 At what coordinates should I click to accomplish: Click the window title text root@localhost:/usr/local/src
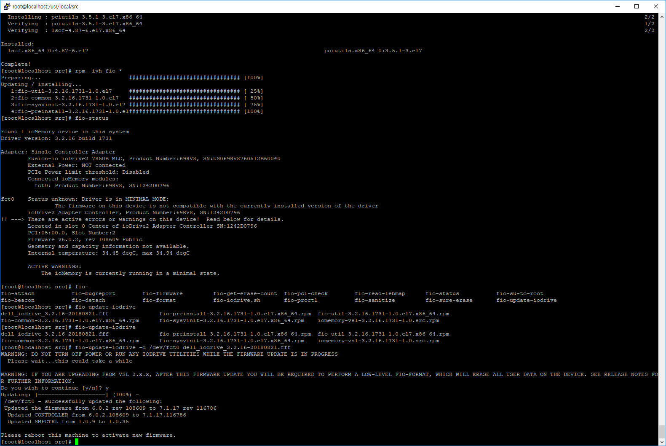[x=45, y=6]
